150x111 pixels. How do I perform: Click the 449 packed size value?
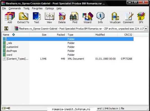coord(63,59)
